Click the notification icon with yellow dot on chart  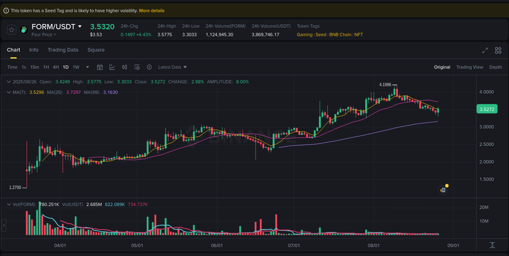click(x=443, y=190)
